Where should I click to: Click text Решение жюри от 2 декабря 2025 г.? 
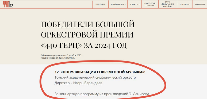click(58, 58)
